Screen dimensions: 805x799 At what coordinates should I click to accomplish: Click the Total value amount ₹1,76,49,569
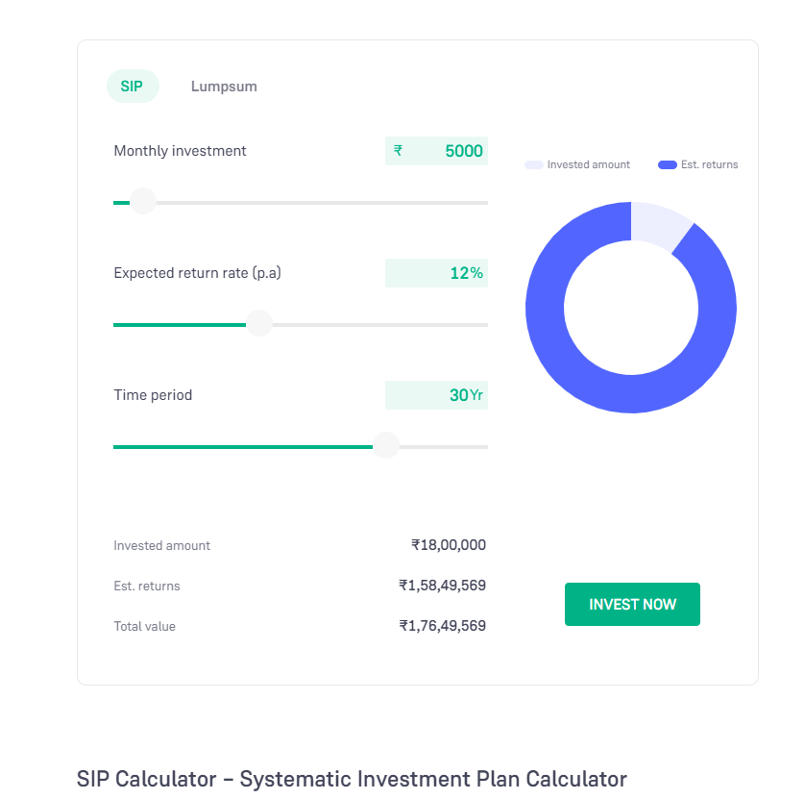coord(443,626)
